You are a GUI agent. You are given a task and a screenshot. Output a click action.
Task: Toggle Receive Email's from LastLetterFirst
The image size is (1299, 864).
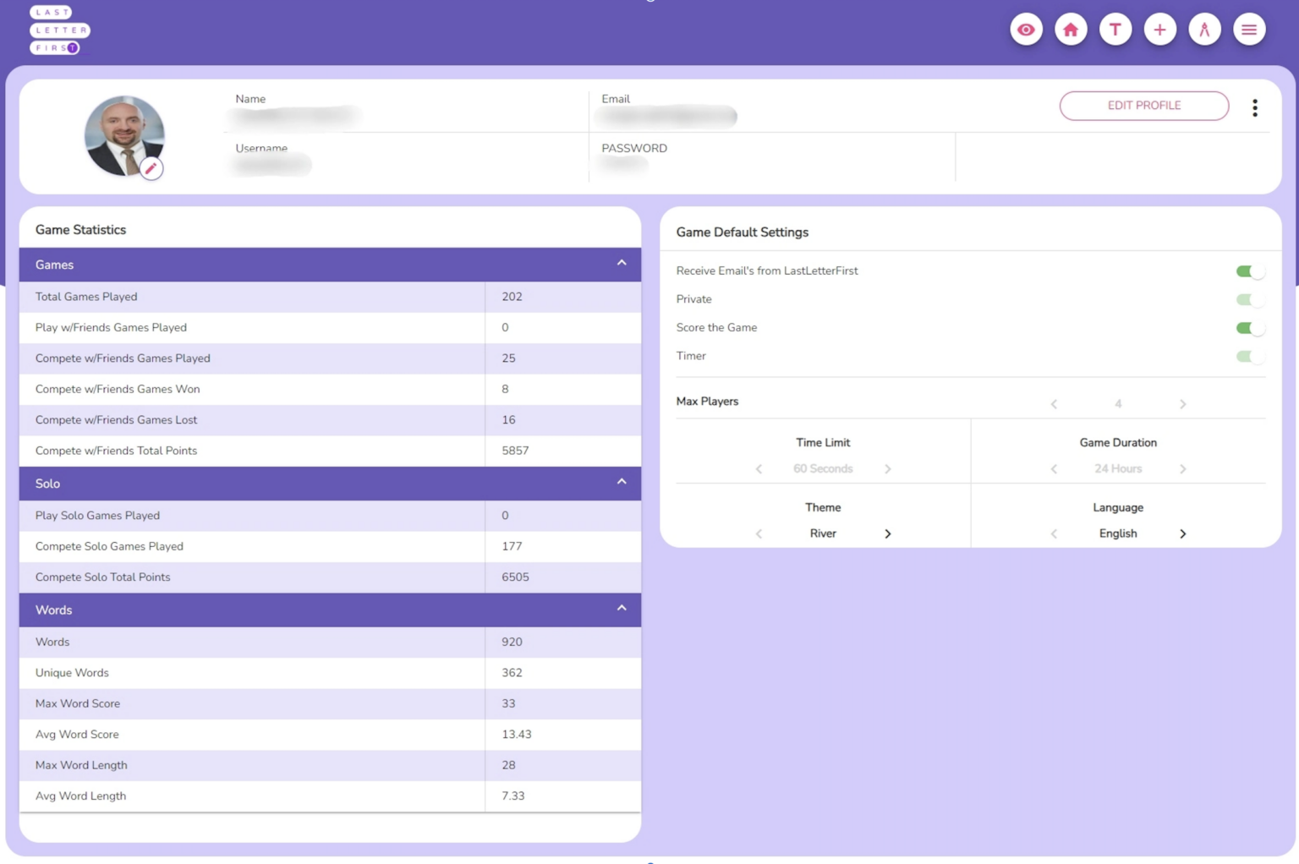point(1249,271)
